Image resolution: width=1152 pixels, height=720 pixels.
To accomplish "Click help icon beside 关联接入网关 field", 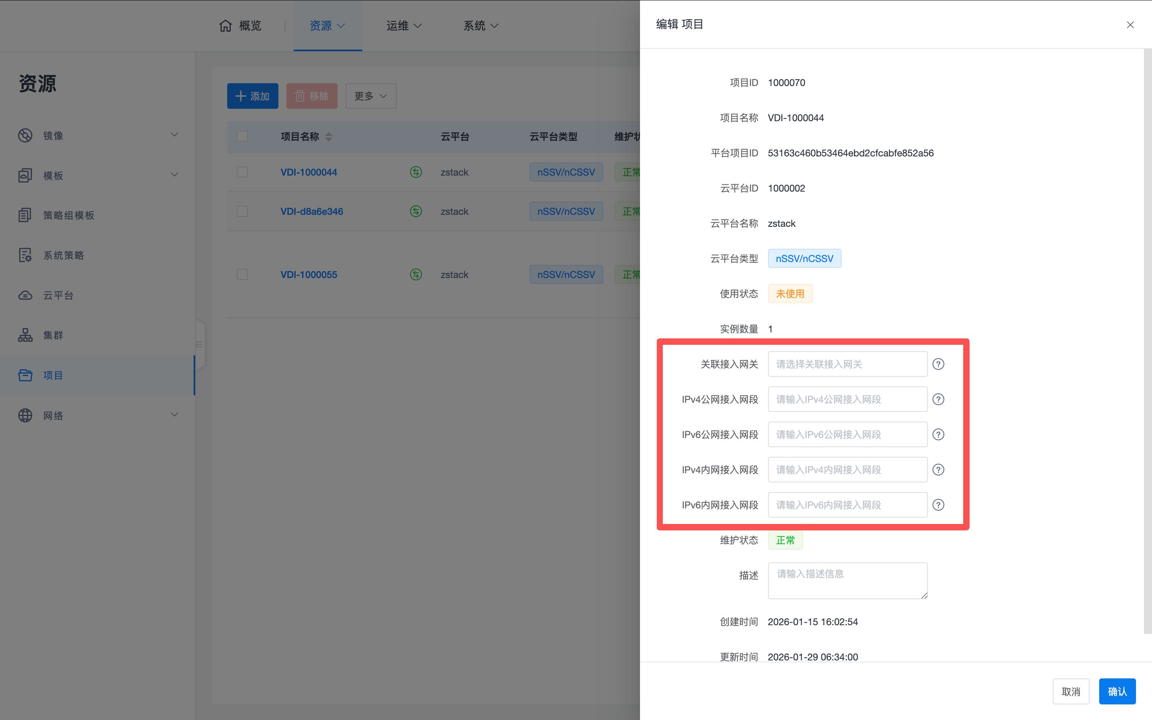I will (938, 364).
